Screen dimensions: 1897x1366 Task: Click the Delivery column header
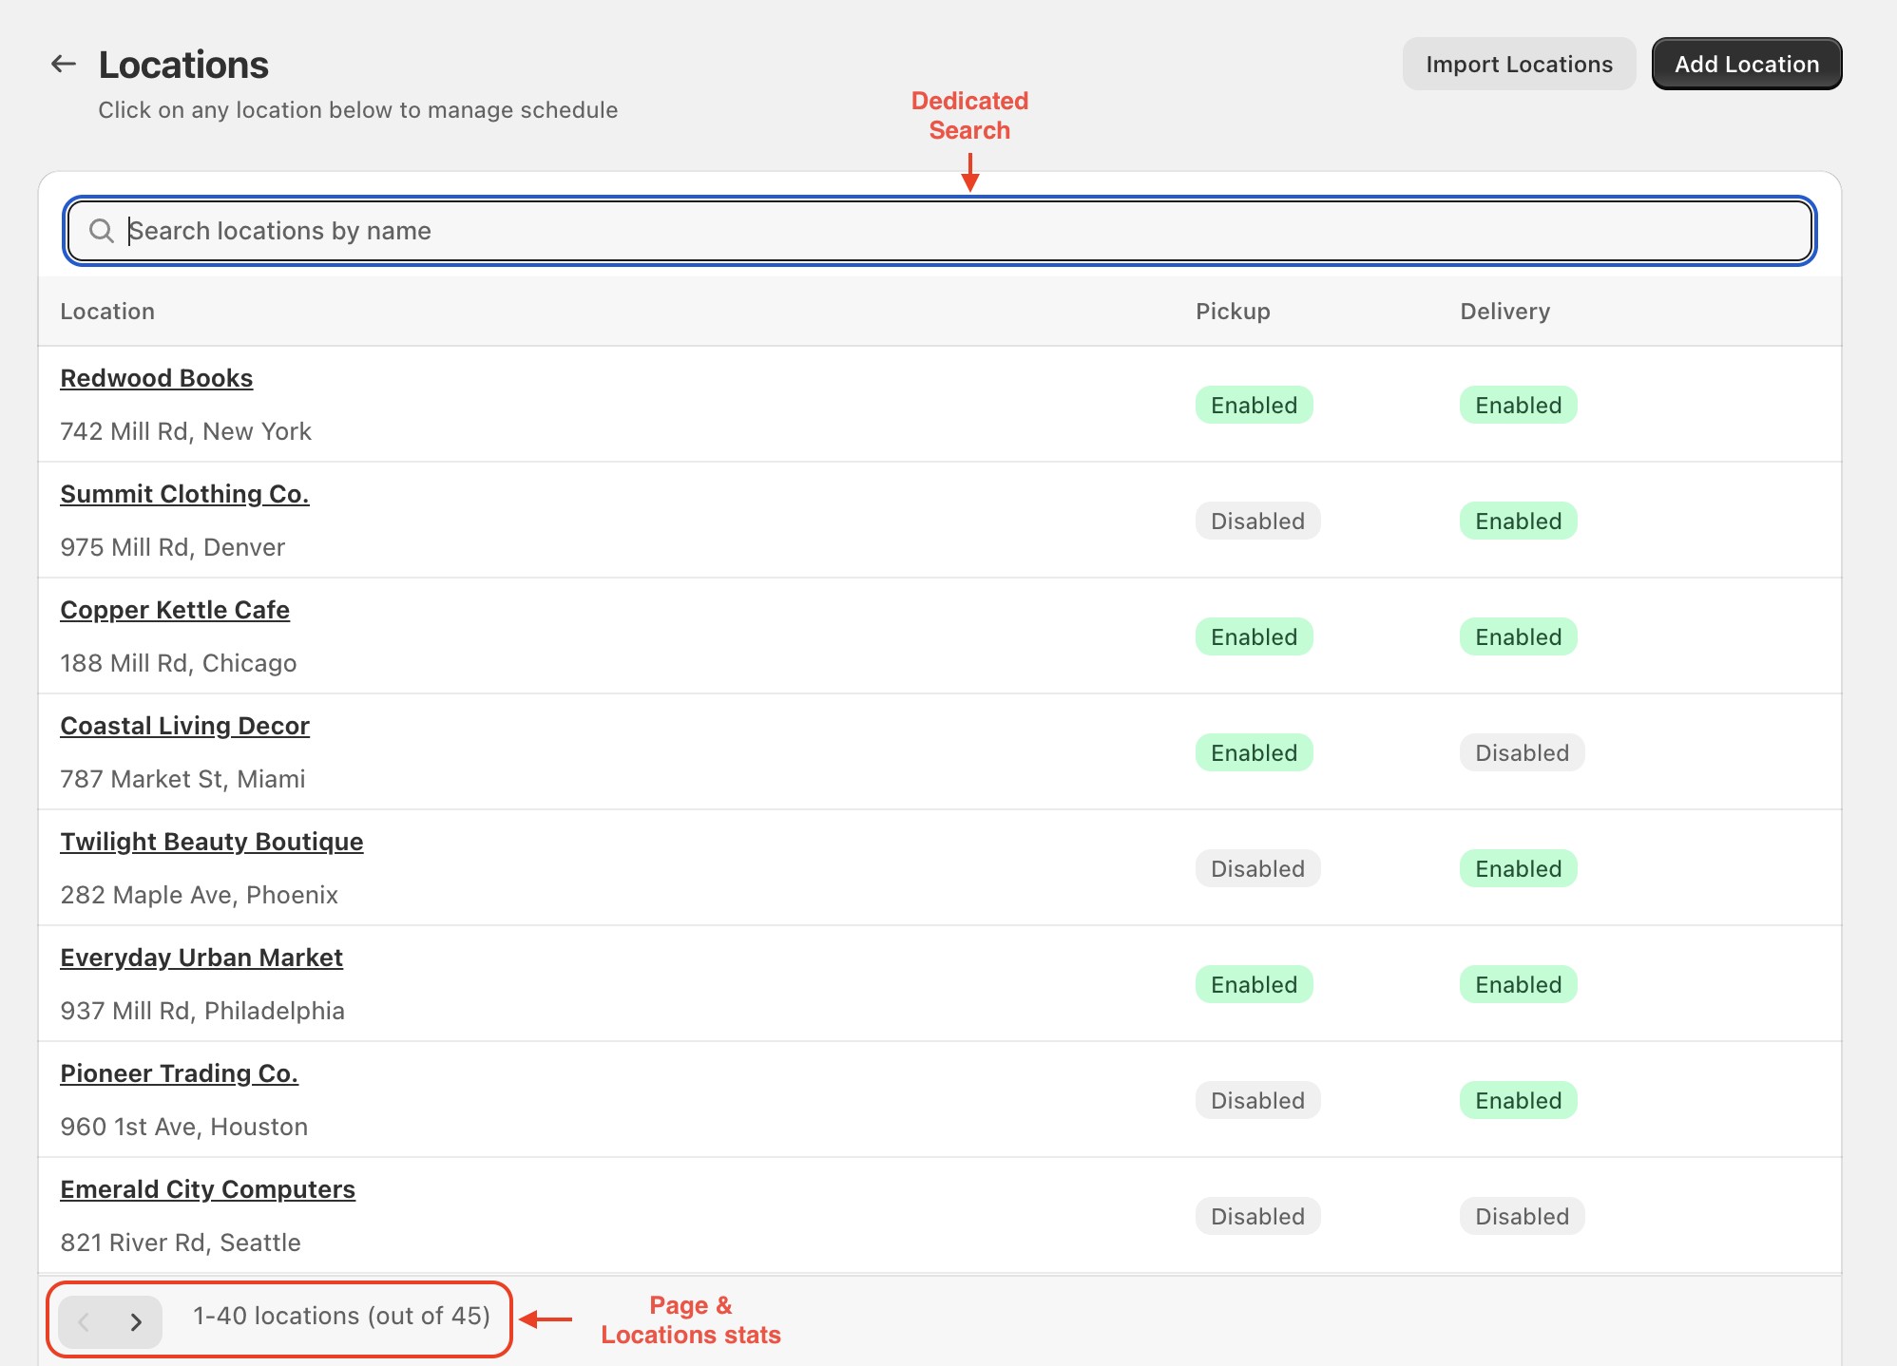point(1505,312)
